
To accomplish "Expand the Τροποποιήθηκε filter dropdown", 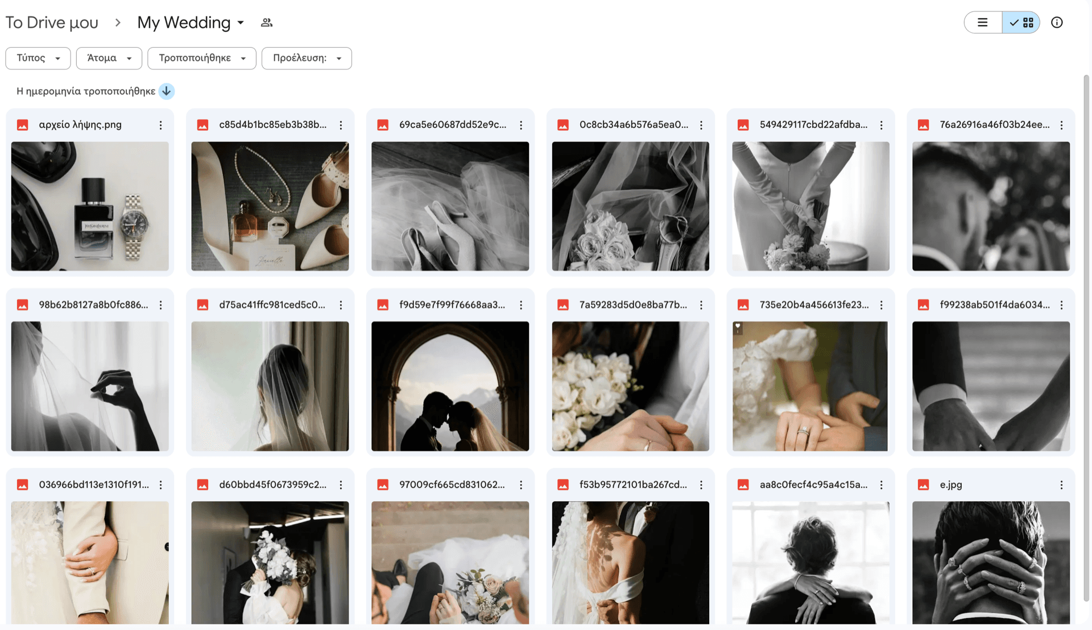I will coord(202,58).
